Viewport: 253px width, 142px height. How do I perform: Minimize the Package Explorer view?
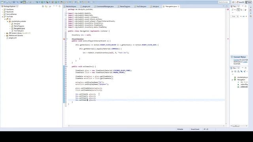click(x=57, y=6)
